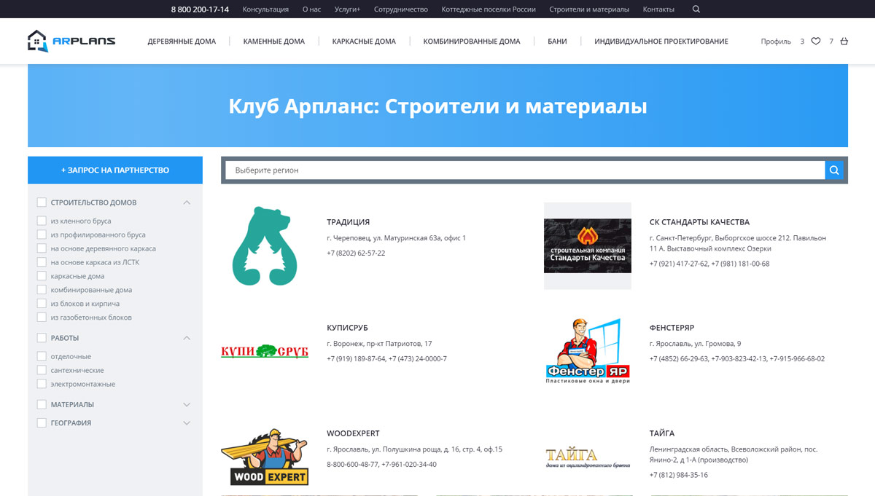
Task: Check 'электромонтажные' works checkbox
Action: pyautogui.click(x=42, y=384)
